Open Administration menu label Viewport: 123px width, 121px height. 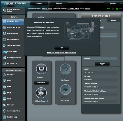click(13, 111)
